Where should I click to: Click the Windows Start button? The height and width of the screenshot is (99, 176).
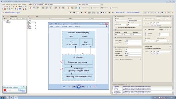tap(2, 98)
